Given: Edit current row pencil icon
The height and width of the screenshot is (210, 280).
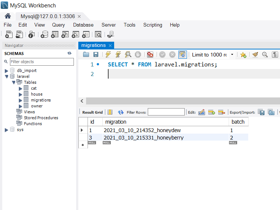Looking at the screenshot, I should 202,112.
